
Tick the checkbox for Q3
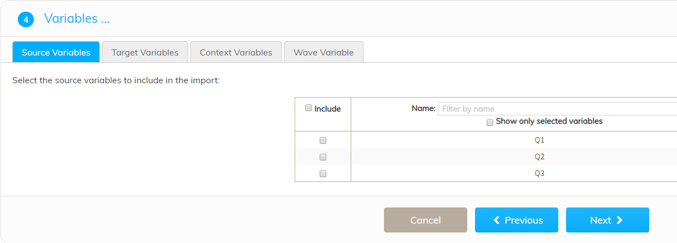coord(323,174)
